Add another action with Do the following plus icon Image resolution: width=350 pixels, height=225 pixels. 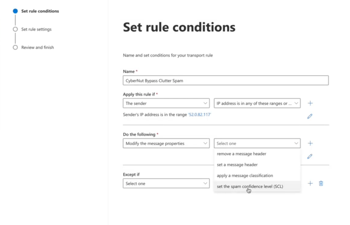(310, 143)
